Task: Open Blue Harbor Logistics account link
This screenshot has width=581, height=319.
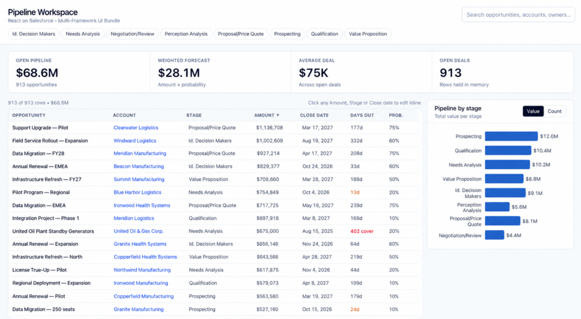Action: [137, 192]
